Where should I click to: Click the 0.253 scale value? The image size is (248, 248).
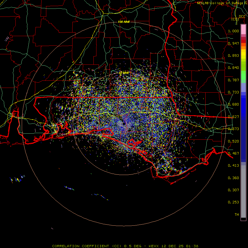click(x=233, y=202)
